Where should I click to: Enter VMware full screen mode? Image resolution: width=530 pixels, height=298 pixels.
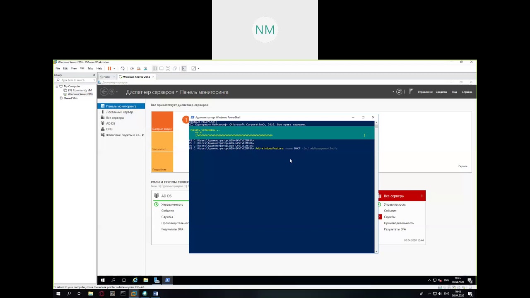[x=168, y=68]
